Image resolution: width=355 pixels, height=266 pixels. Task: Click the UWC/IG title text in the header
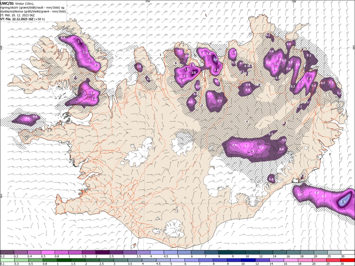pyautogui.click(x=7, y=3)
